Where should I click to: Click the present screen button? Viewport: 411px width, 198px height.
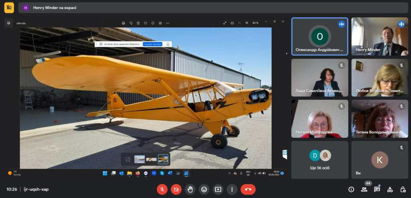pyautogui.click(x=218, y=189)
